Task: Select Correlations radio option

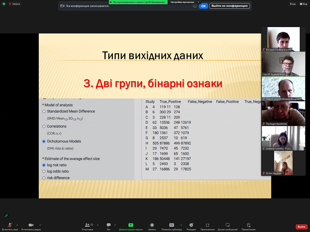Action: click(x=44, y=126)
